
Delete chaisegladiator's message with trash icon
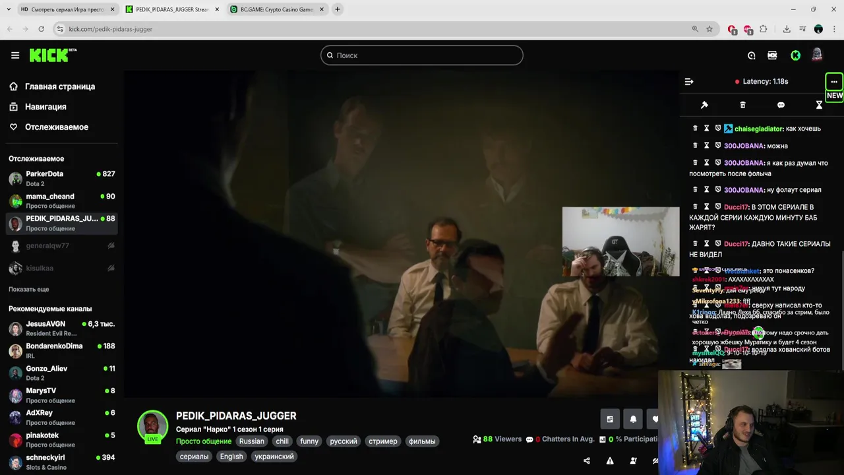695,129
